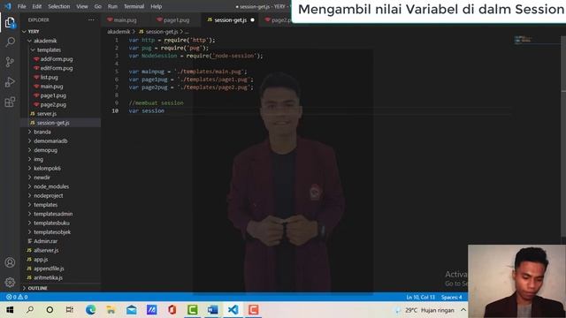The width and height of the screenshot is (566, 318).
Task: Open File Explorer from taskbar
Action: [111, 310]
